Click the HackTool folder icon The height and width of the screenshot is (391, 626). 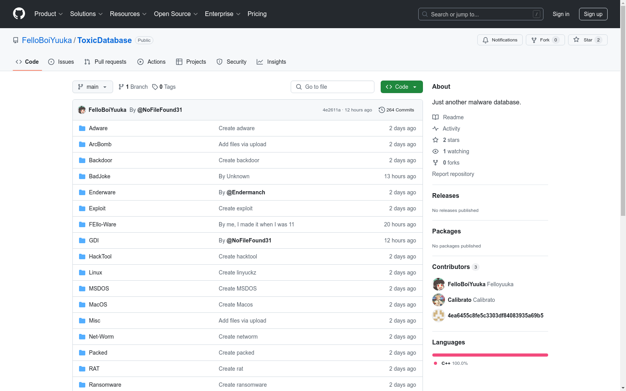[82, 256]
